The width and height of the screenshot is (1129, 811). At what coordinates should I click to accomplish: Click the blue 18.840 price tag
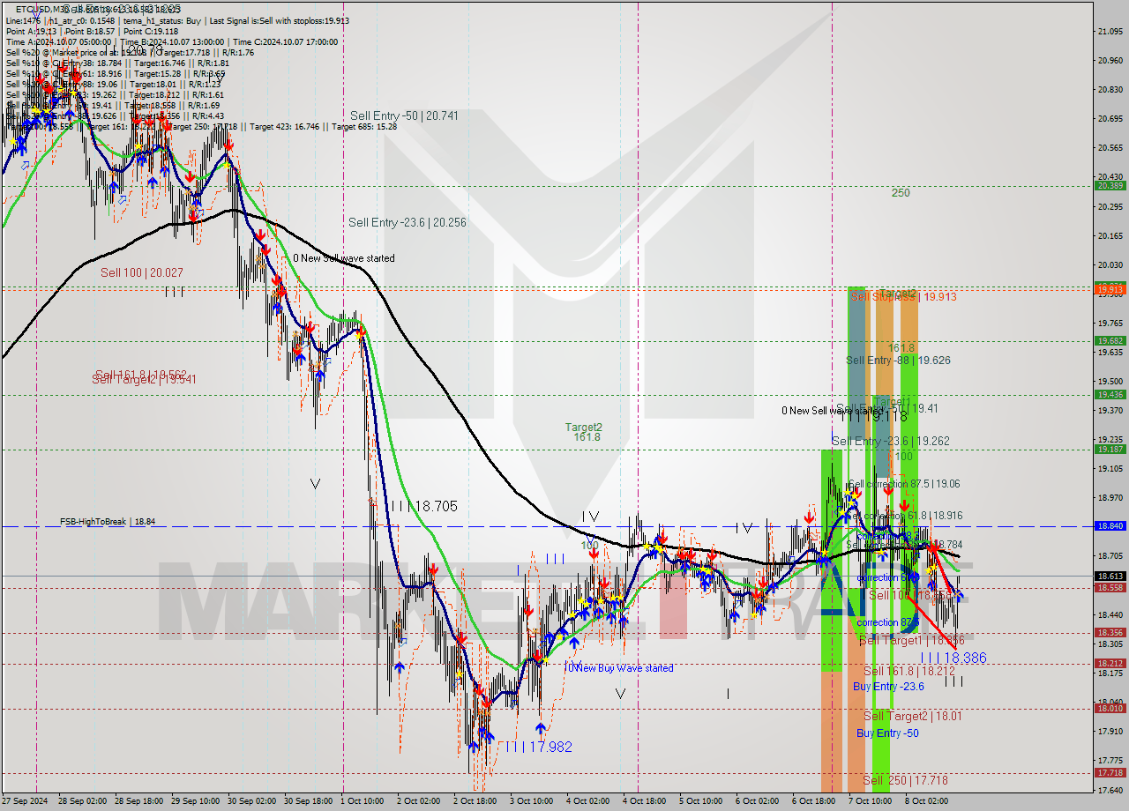(1110, 526)
